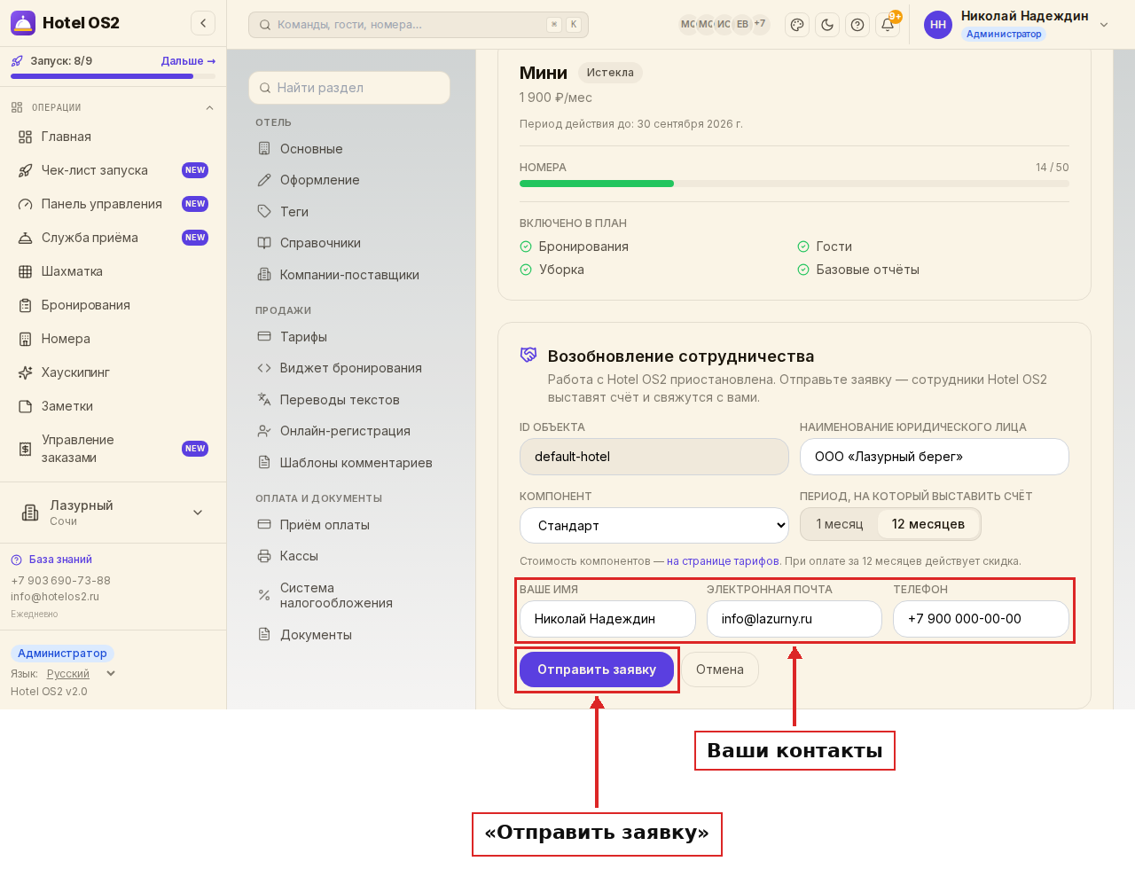Image resolution: width=1135 pixels, height=877 pixels.
Task: Collapse the sidebar with the chevron button
Action: pyautogui.click(x=203, y=23)
